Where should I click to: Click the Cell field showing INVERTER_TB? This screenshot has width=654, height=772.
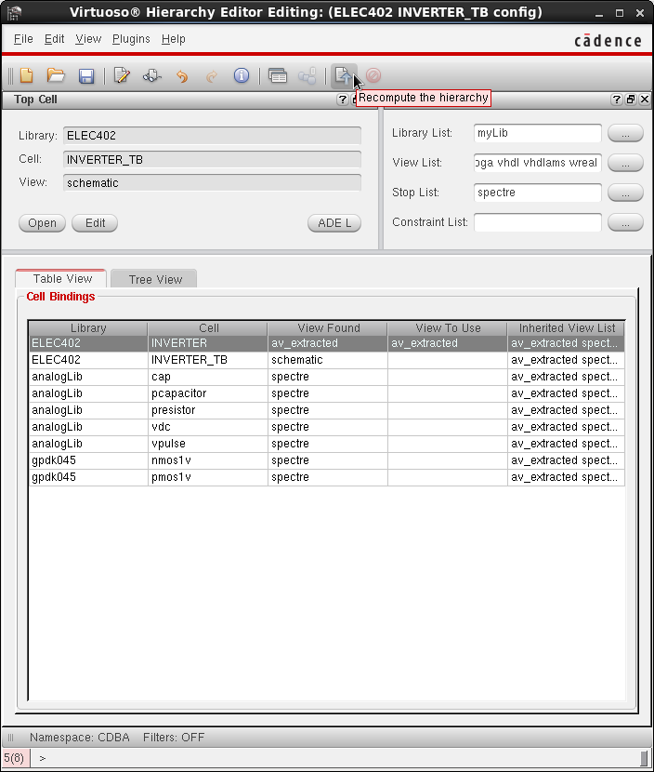click(x=212, y=159)
